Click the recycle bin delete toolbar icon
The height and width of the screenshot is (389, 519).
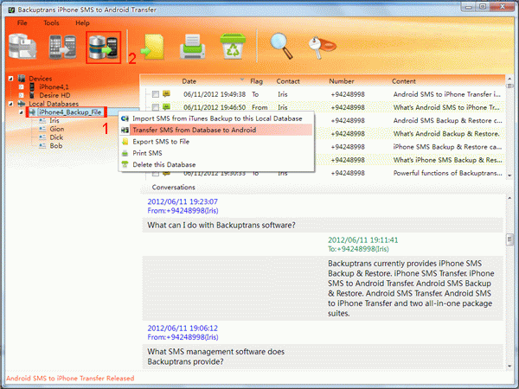point(233,47)
